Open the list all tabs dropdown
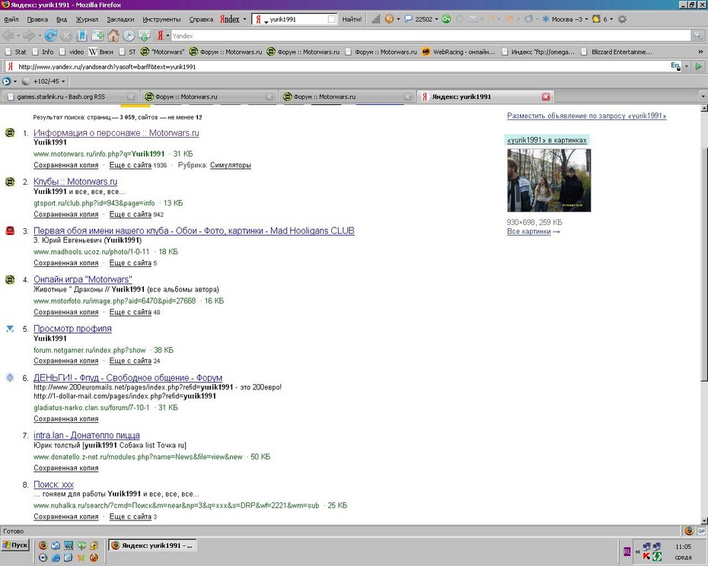This screenshot has width=708, height=566. pos(703,97)
